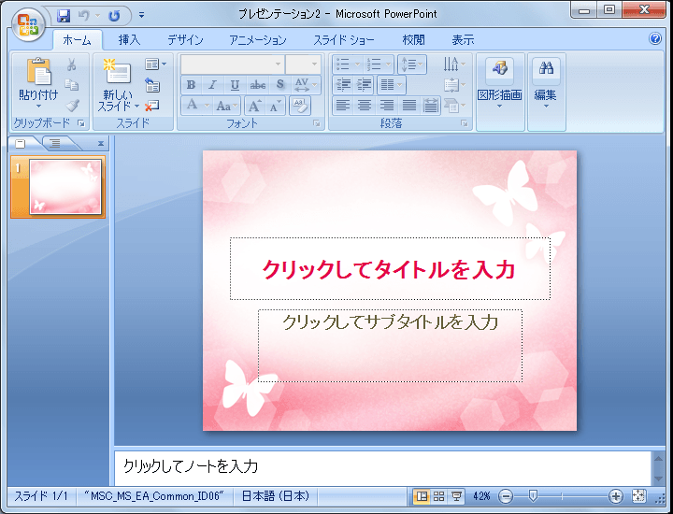
Task: Click Clear All Formatting eraser icon
Action: click(x=300, y=105)
